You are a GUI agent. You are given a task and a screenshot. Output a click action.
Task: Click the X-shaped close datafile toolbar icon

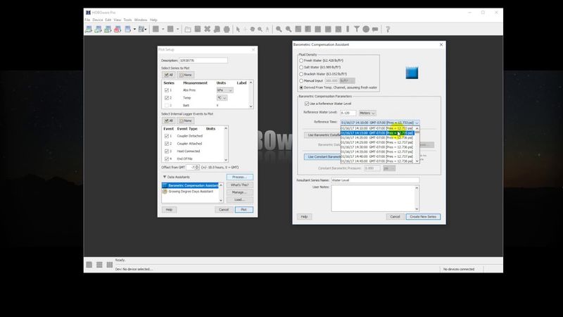click(x=207, y=29)
